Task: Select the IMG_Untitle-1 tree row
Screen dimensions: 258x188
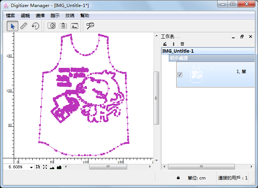Action: pyautogui.click(x=208, y=51)
